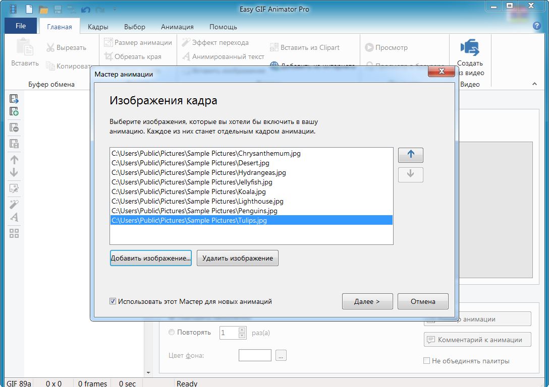The height and width of the screenshot is (387, 549).
Task: Click the redo arrow in the title bar
Action: pos(100,10)
